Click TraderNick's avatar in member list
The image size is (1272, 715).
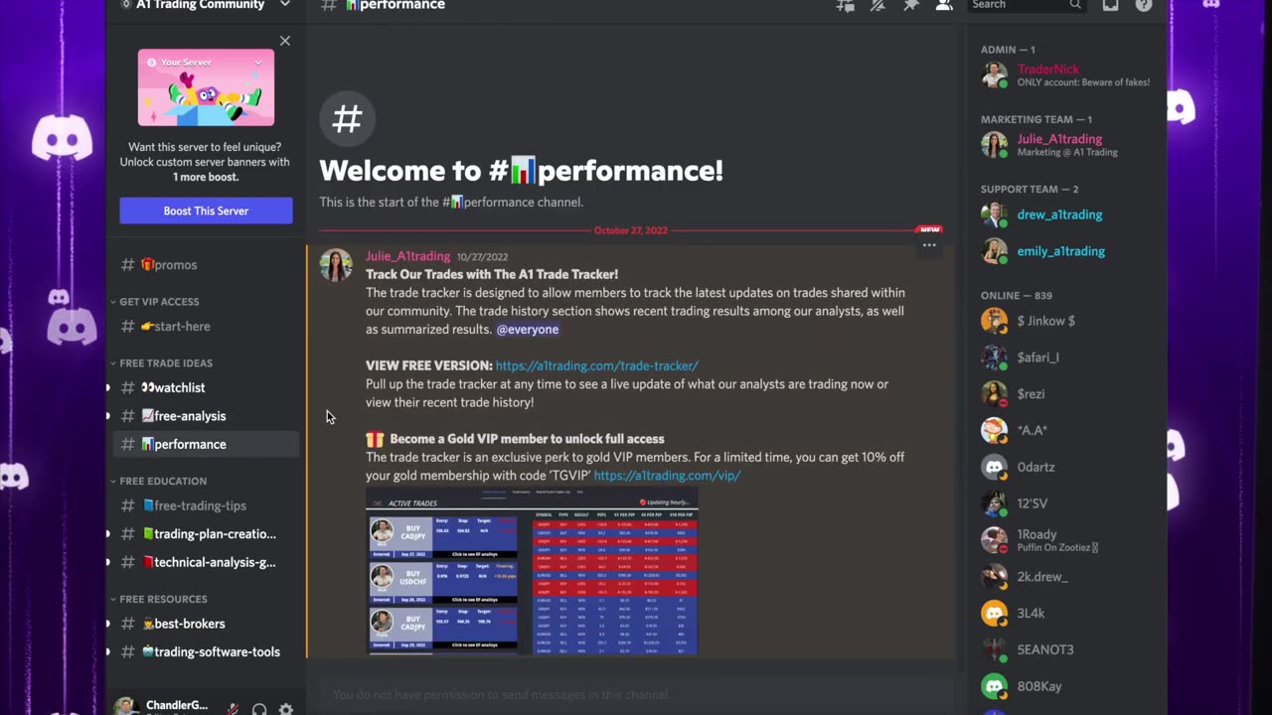[994, 75]
